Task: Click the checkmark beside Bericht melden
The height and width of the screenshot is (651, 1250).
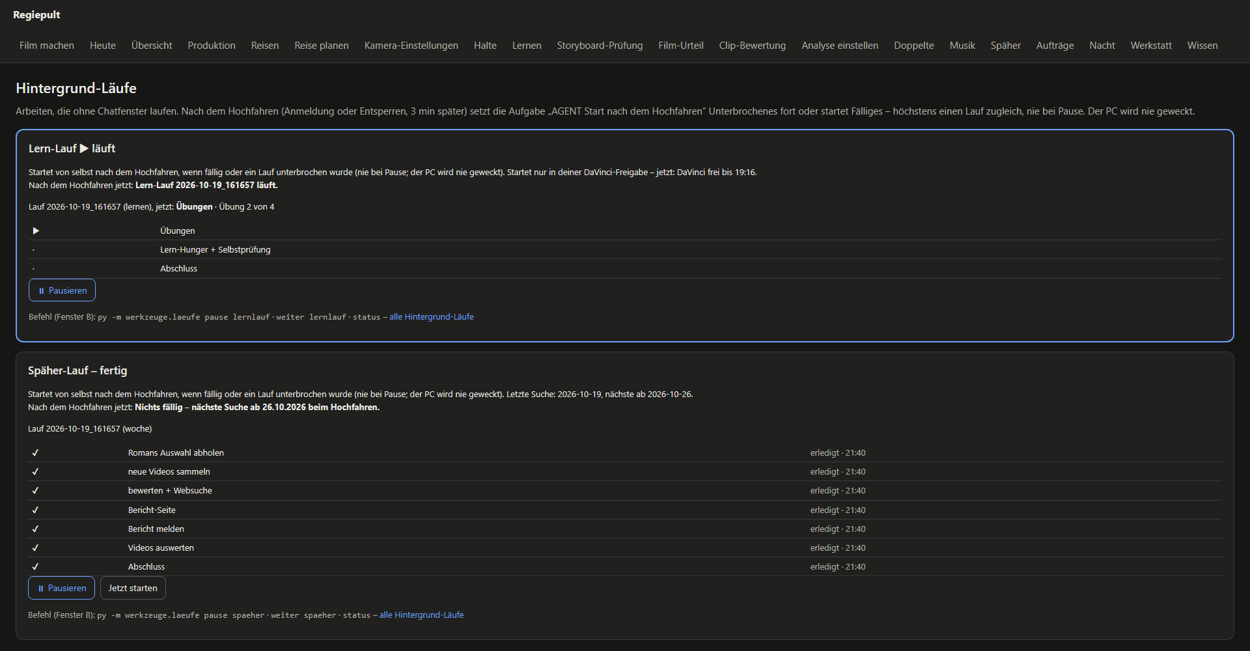Action: (35, 529)
